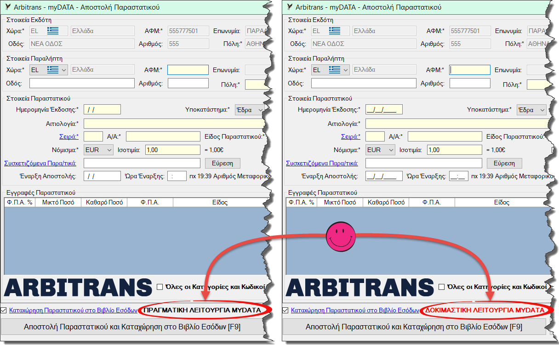Focus the Έναρξη Αποστολής date field in right window
Viewport: 559px width, 345px height.
pyautogui.click(x=384, y=176)
